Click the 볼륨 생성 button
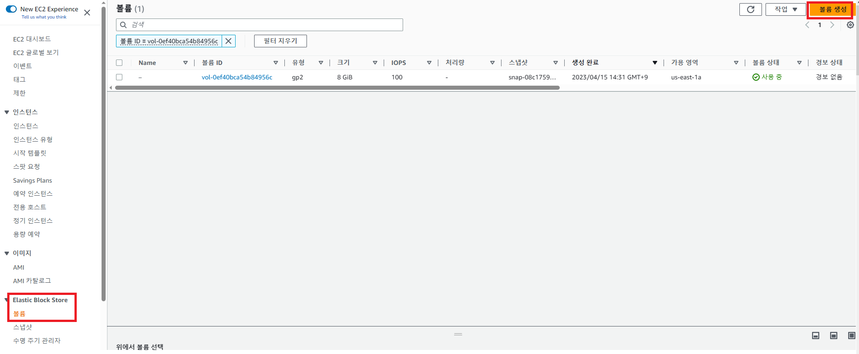 832,9
